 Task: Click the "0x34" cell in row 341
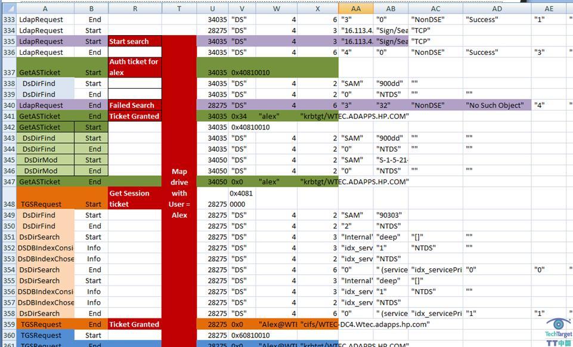coord(242,116)
